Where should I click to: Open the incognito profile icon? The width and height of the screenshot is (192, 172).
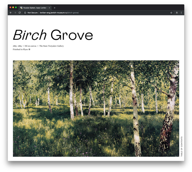[x=177, y=13]
